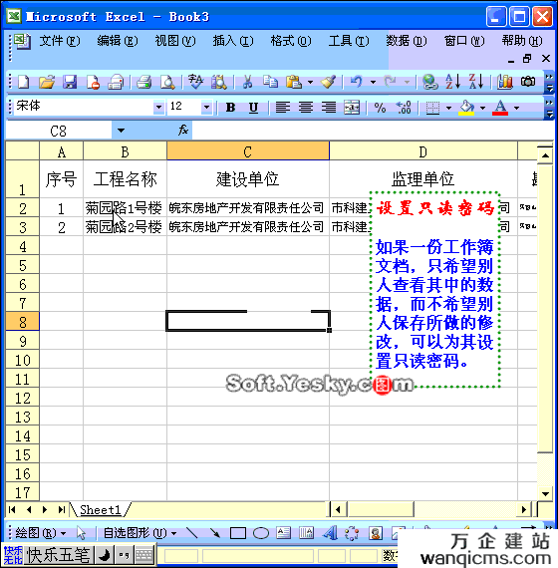Expand the font size dropdown
The width and height of the screenshot is (558, 568).
click(206, 108)
